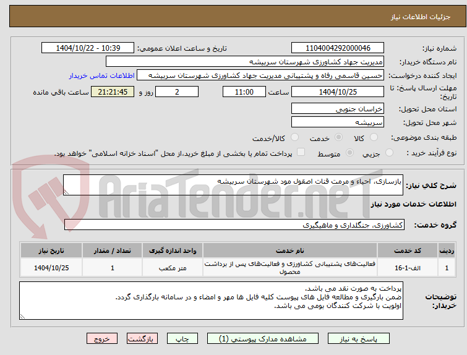
Task: Click the جزئیات اطلاعات نیاز header title
Action: tap(420, 17)
